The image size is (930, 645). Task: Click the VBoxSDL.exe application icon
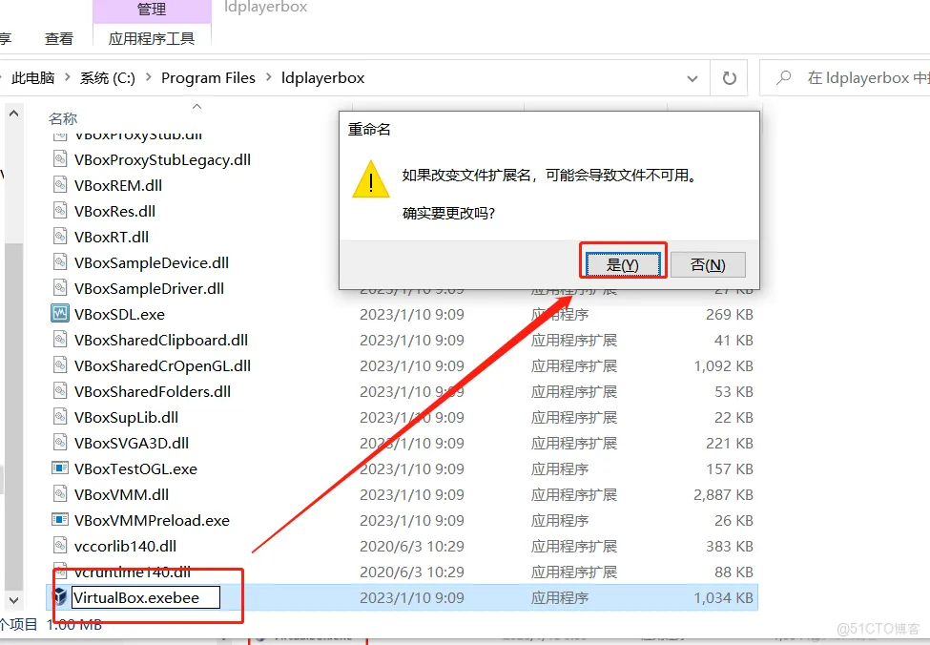click(x=59, y=313)
